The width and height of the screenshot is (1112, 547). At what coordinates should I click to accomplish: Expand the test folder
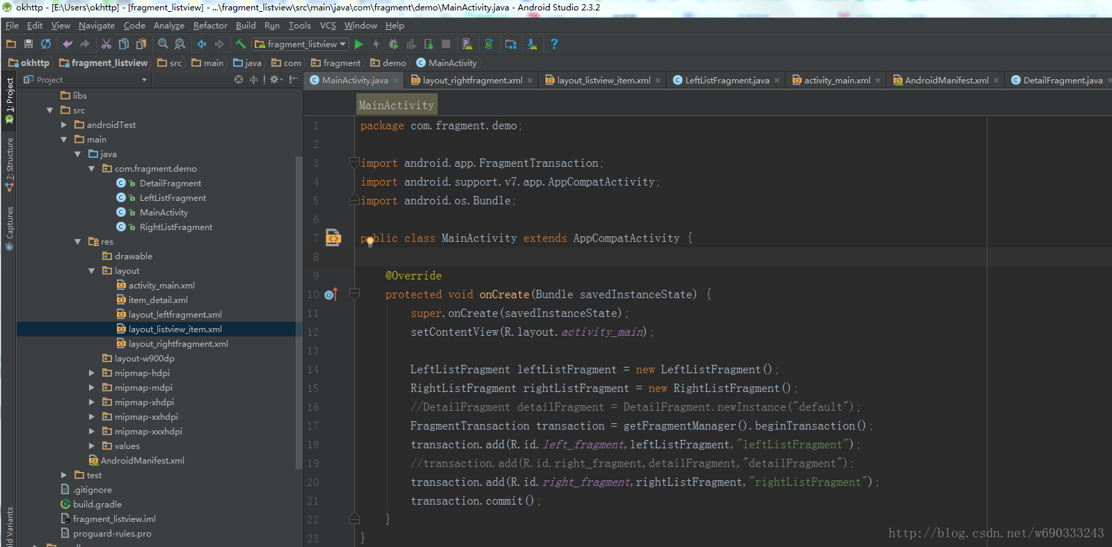point(63,475)
